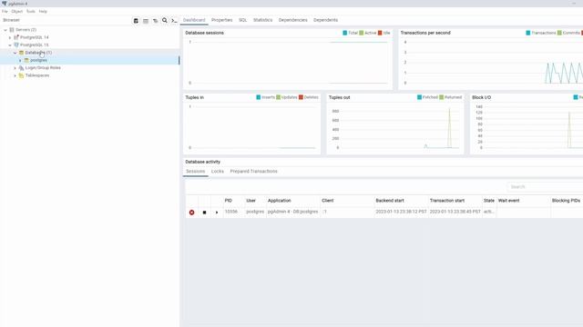The image size is (583, 327).
Task: Expand session details arrow for PID row
Action: coord(217,213)
